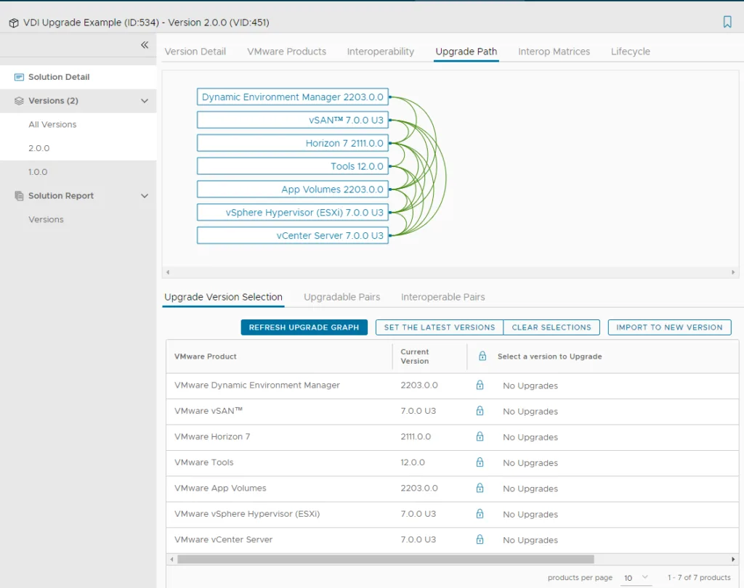Image resolution: width=744 pixels, height=588 pixels.
Task: Click the Solution Detail icon in the sidebar
Action: [19, 77]
